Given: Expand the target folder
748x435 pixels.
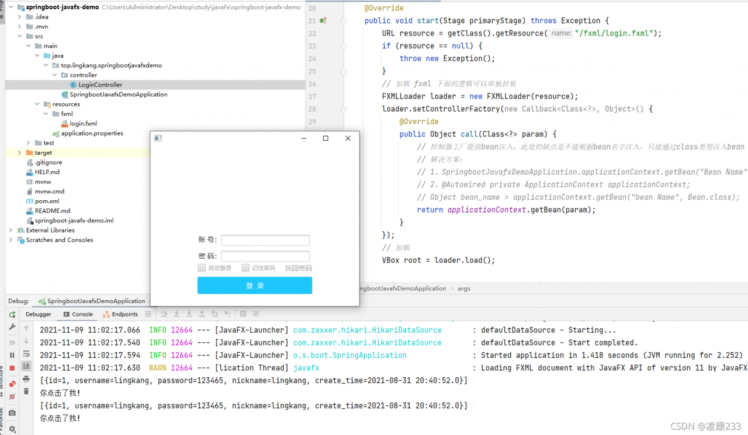Looking at the screenshot, I should tap(20, 153).
